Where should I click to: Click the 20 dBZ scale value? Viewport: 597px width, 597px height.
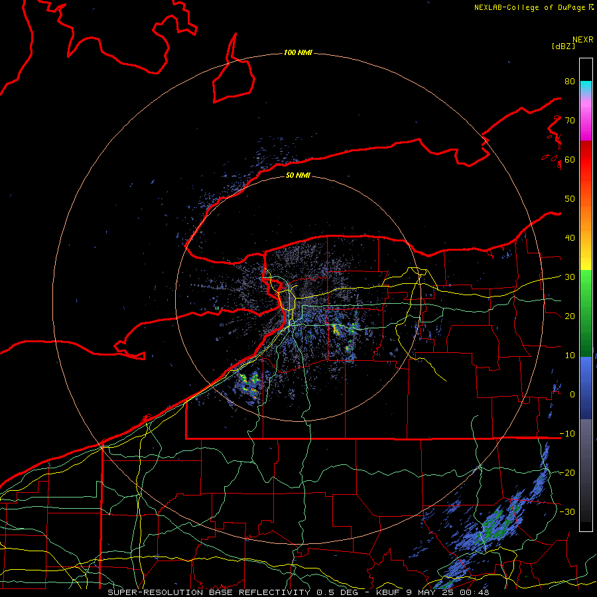coord(570,316)
